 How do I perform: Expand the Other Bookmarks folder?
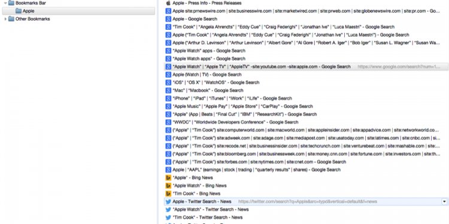click(x=5, y=19)
